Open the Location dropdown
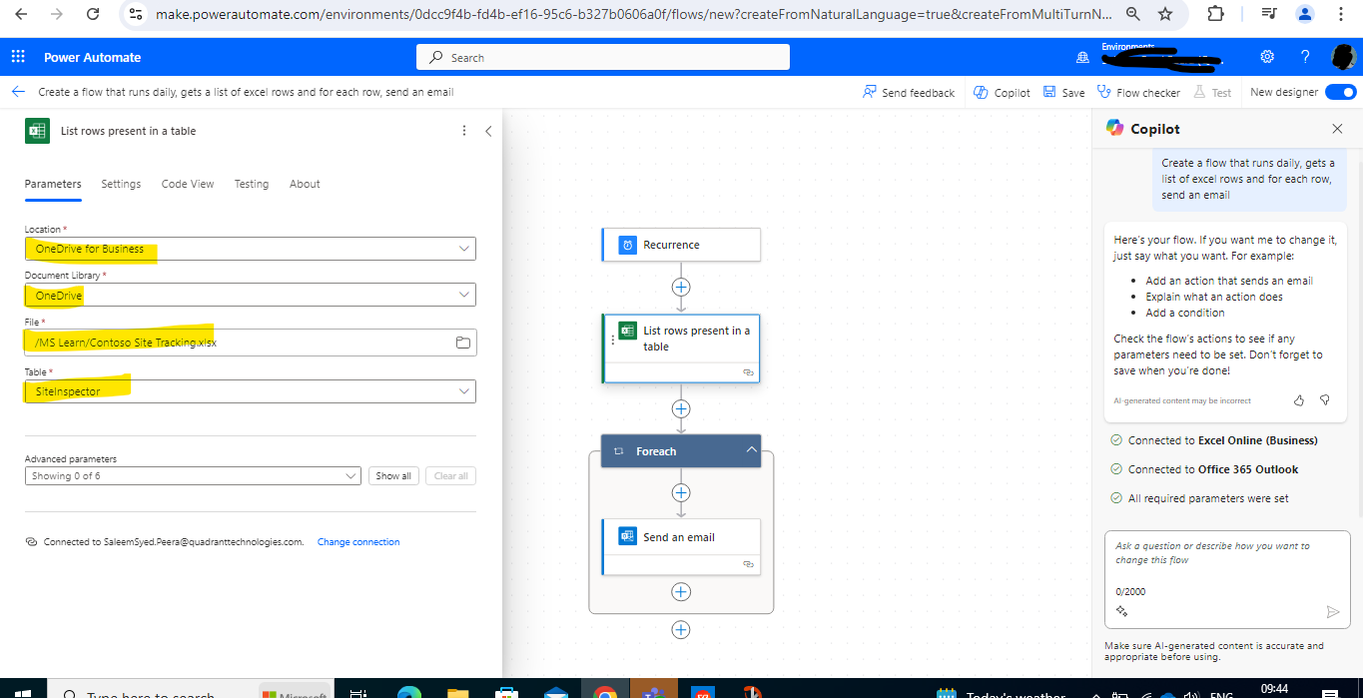The width and height of the screenshot is (1363, 698). [251, 249]
